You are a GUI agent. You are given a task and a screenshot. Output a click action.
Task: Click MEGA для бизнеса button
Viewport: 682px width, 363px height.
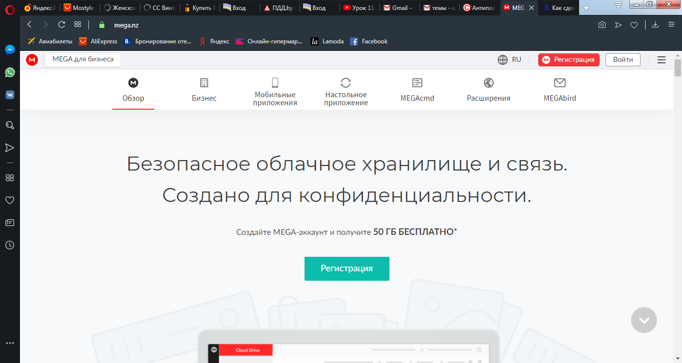pyautogui.click(x=83, y=59)
